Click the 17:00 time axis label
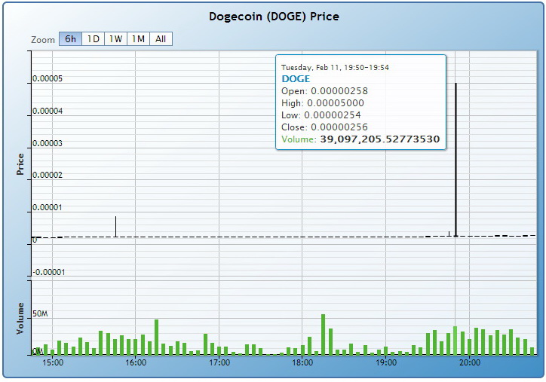This screenshot has width=546, height=382. (219, 362)
